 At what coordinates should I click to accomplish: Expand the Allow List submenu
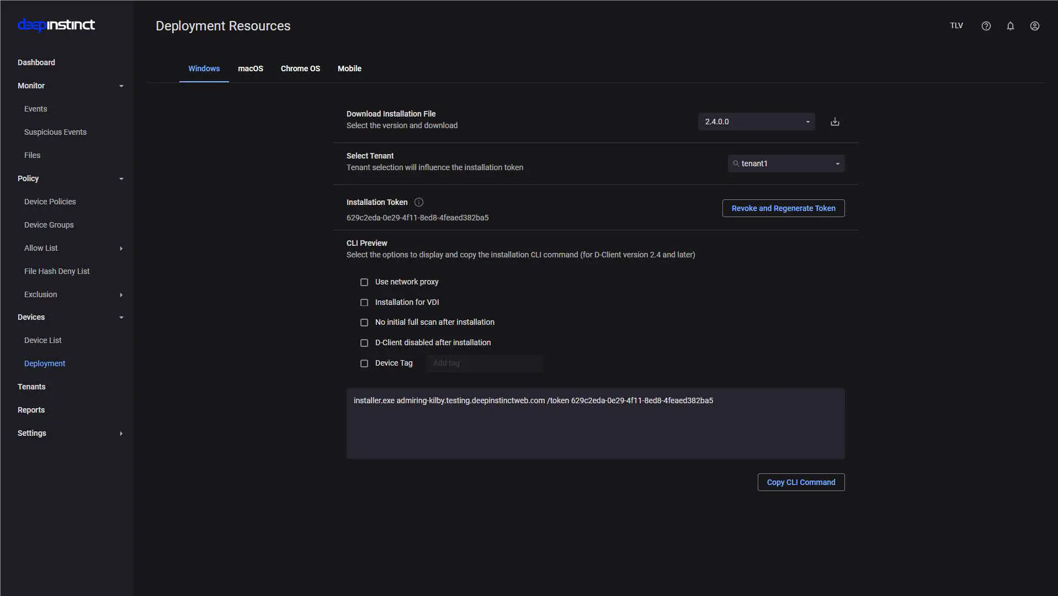(121, 249)
